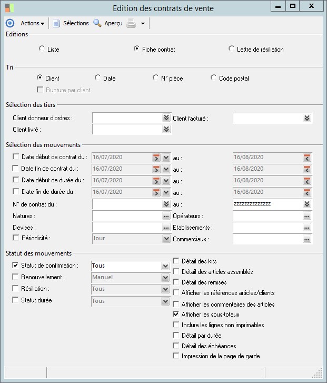Expand the Client donneur d'ordres dropdown
The width and height of the screenshot is (327, 383).
point(166,117)
